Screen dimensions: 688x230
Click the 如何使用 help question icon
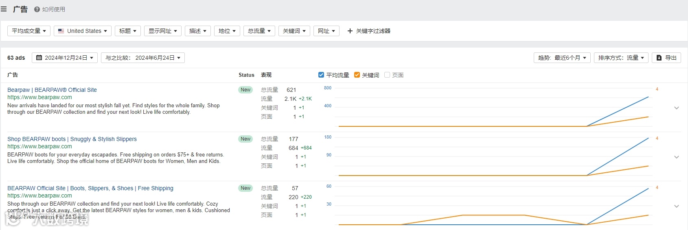(37, 9)
